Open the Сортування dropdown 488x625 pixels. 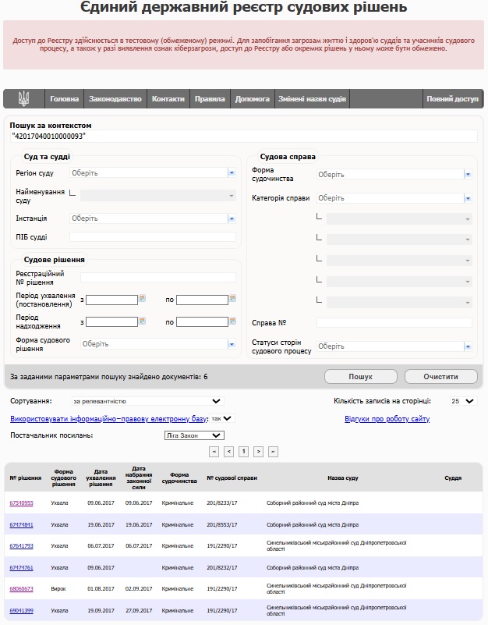click(x=148, y=401)
